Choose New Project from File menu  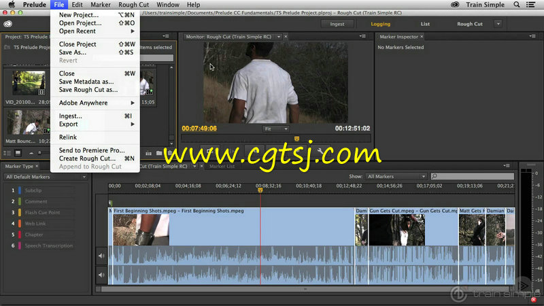tap(95, 15)
